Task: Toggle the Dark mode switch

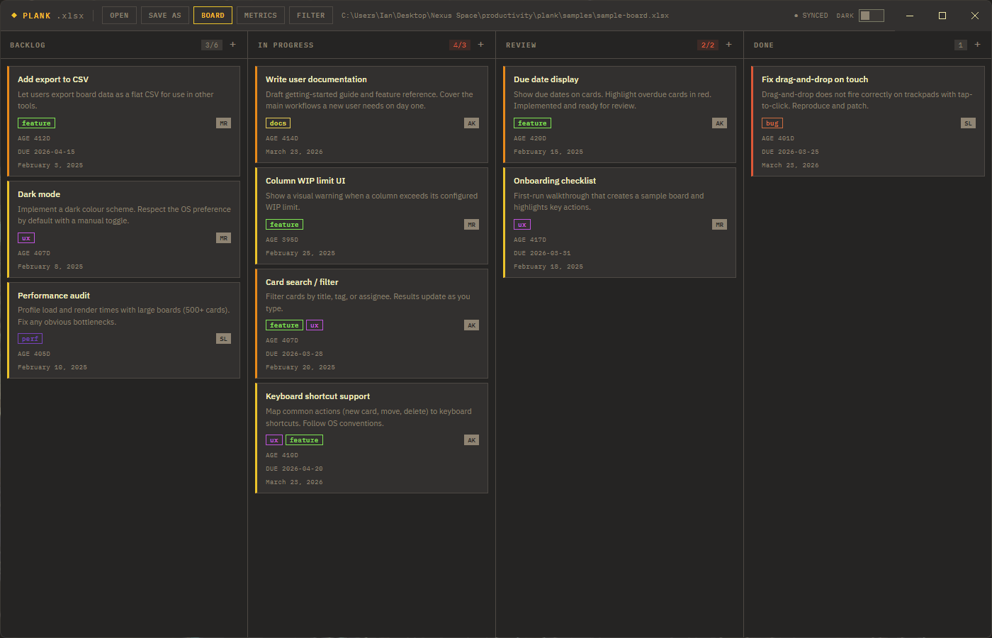Action: [871, 16]
